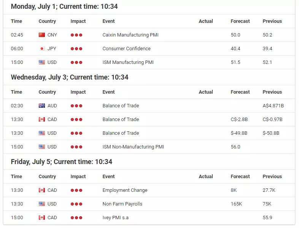Open the Ivey PMI s.a event
The width and height of the screenshot is (299, 228).
click(x=115, y=218)
